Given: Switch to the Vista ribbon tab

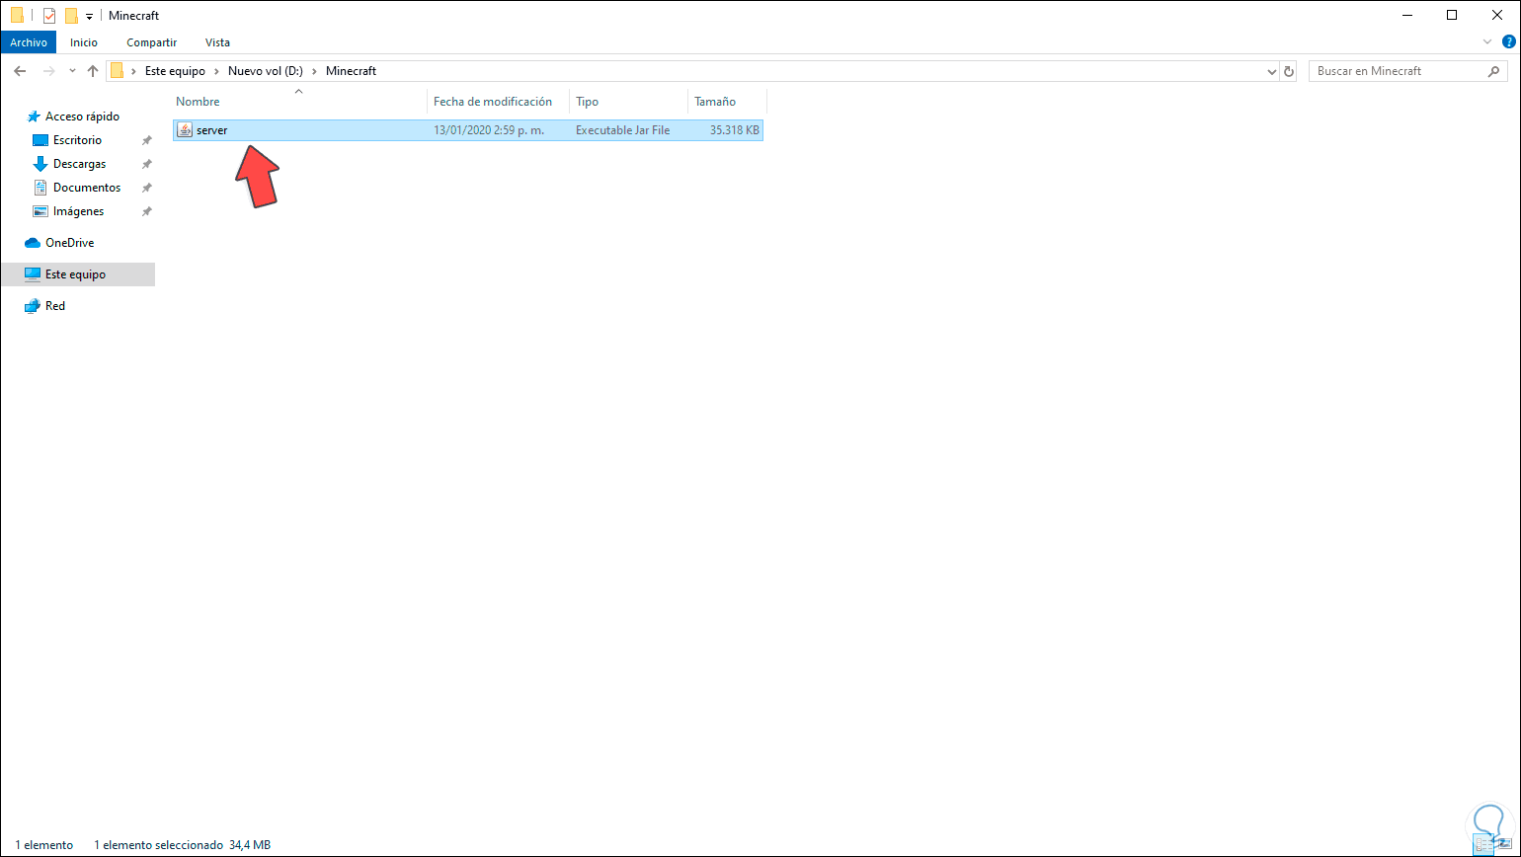Looking at the screenshot, I should click(x=217, y=42).
